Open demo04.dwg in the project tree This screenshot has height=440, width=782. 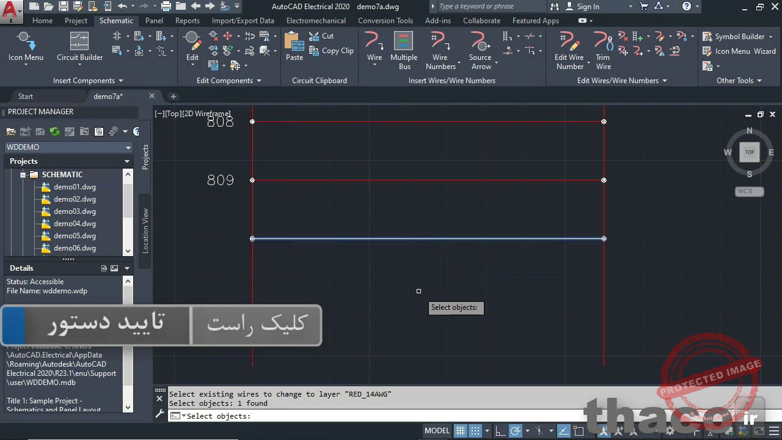pyautogui.click(x=75, y=224)
